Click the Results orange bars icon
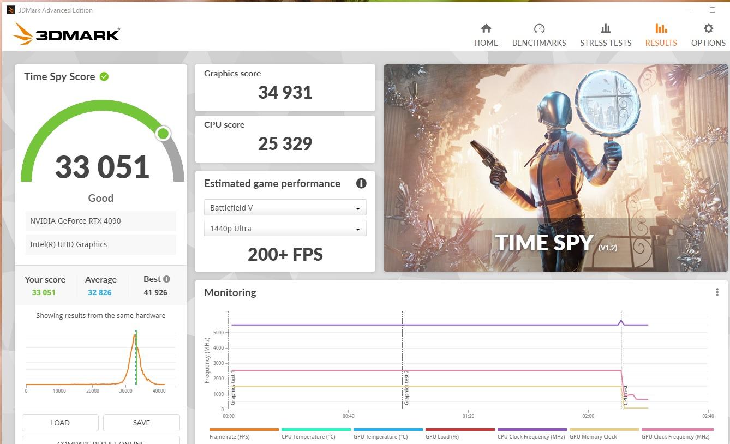 click(x=661, y=28)
